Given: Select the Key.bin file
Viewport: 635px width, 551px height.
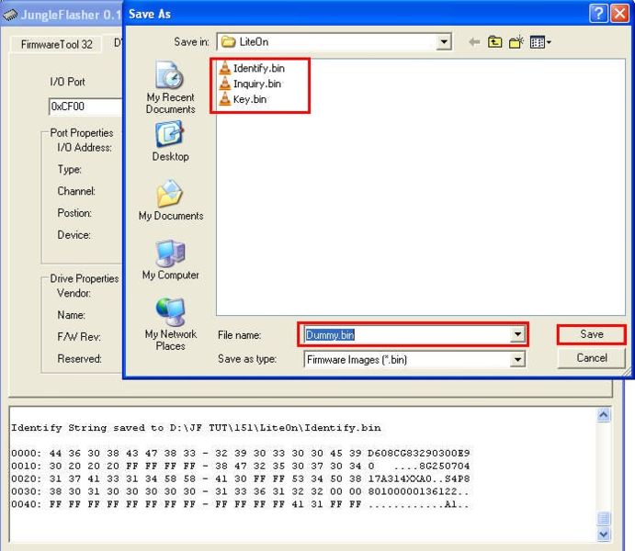Looking at the screenshot, I should coord(243,99).
